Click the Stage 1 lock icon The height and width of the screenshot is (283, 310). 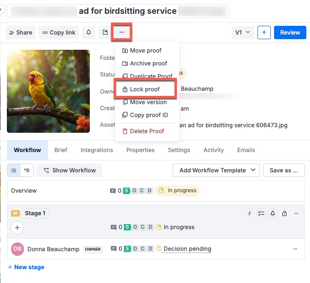[x=284, y=213]
